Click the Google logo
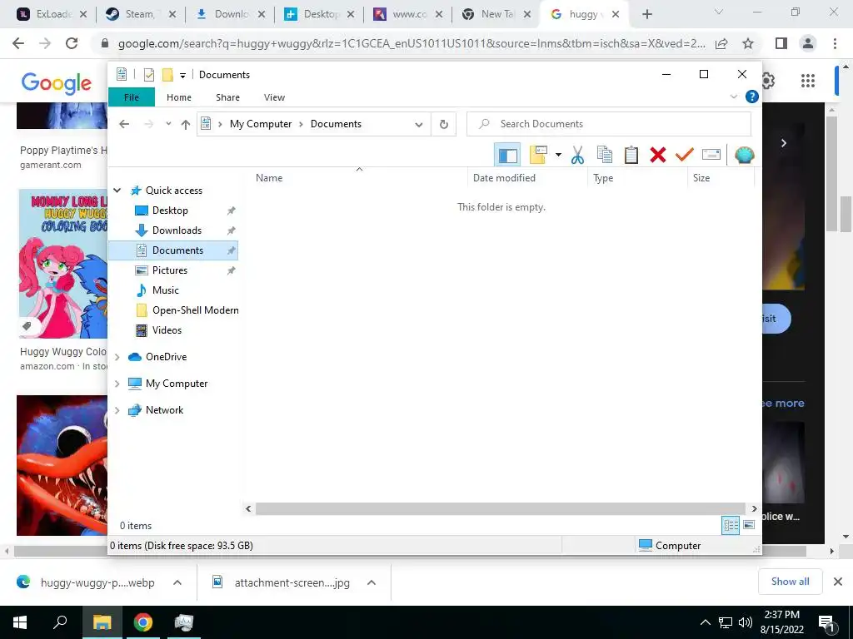Screen dimensions: 853x639 click(x=56, y=82)
